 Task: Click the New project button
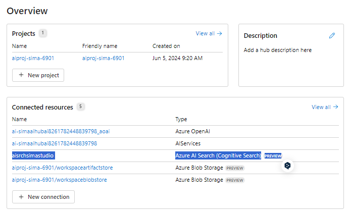coord(38,75)
